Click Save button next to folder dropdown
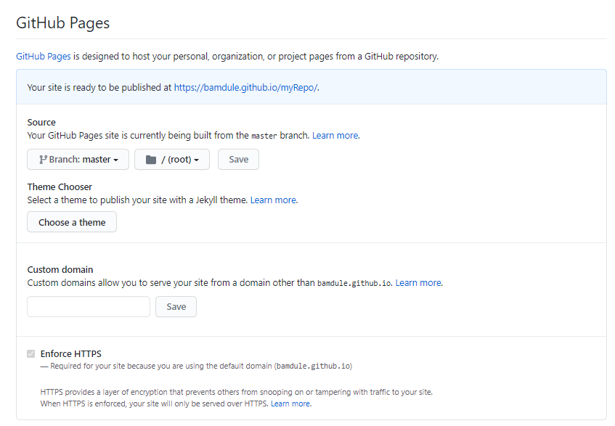The height and width of the screenshot is (426, 615). 238,160
